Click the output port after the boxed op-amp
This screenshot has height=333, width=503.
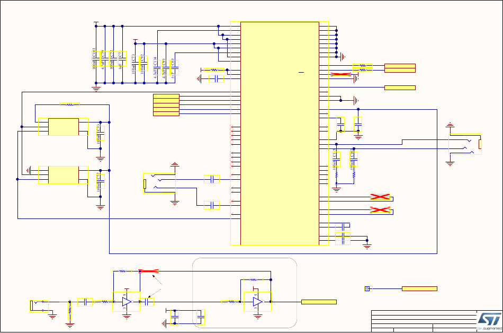pos(319,302)
